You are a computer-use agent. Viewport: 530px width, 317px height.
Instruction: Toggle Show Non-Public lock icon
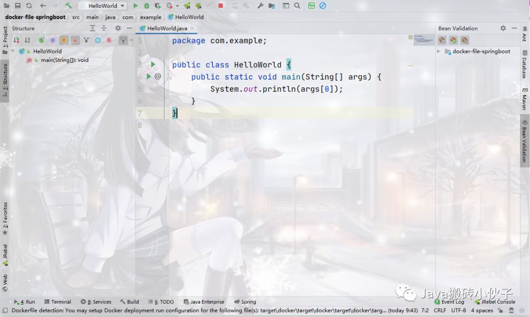[75, 40]
